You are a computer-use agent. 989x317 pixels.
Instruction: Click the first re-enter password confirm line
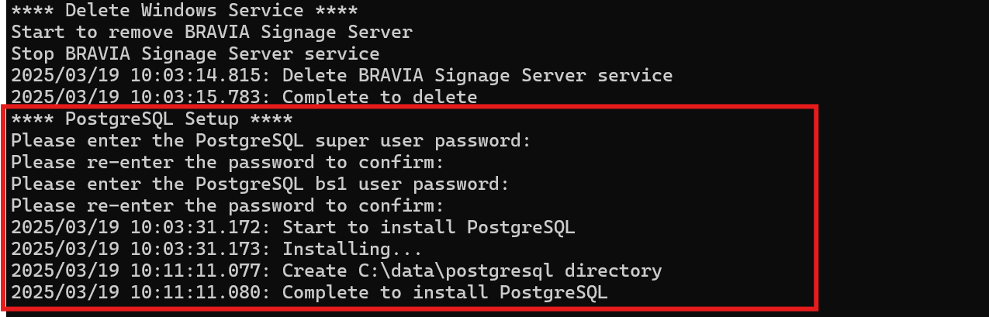coord(228,163)
